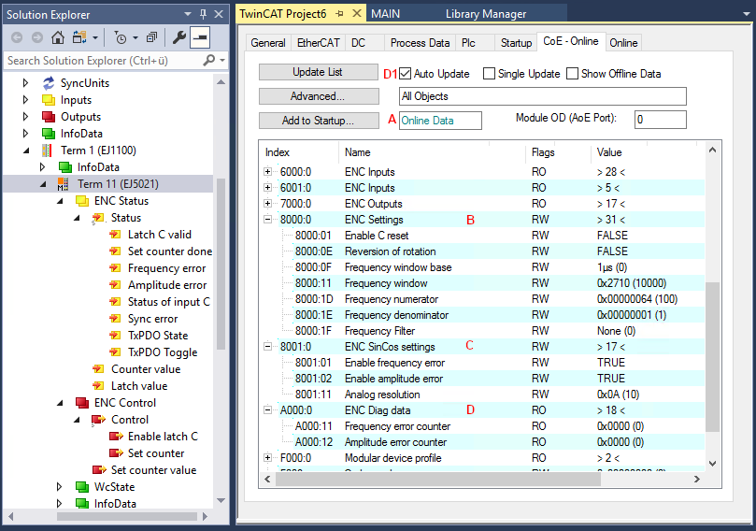Screen dimensions: 756x531
Task: Close the TwinCAT Project6 tab
Action: [357, 13]
